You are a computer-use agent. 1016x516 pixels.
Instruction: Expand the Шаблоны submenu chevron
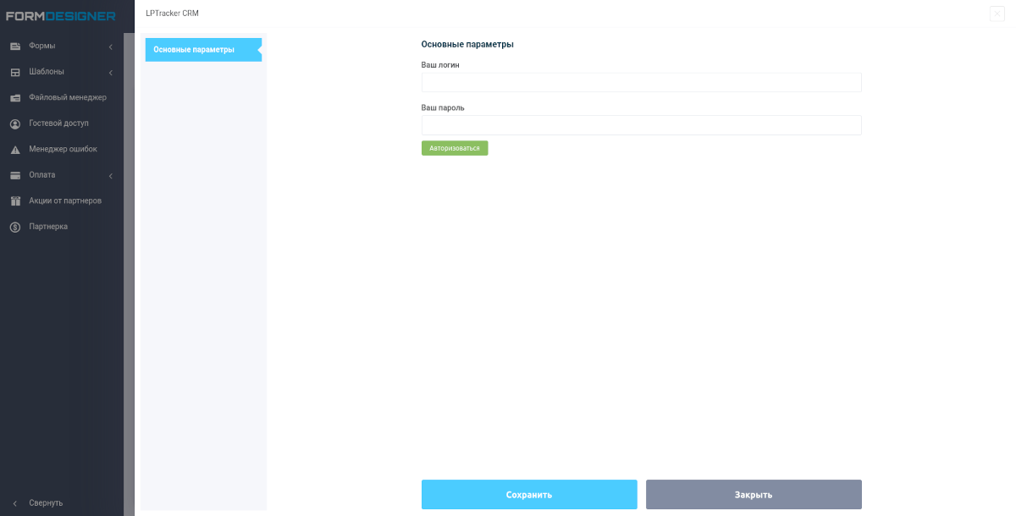[111, 73]
